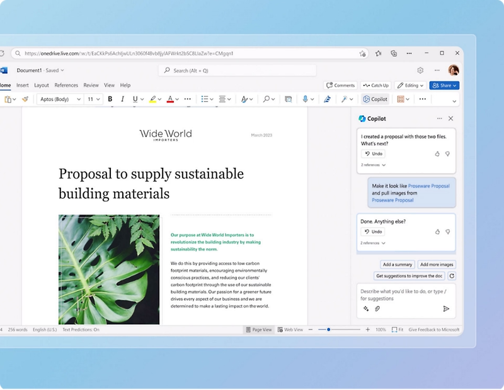Click the browser favorites star-plus icon
This screenshot has height=390, width=504.
[362, 53]
